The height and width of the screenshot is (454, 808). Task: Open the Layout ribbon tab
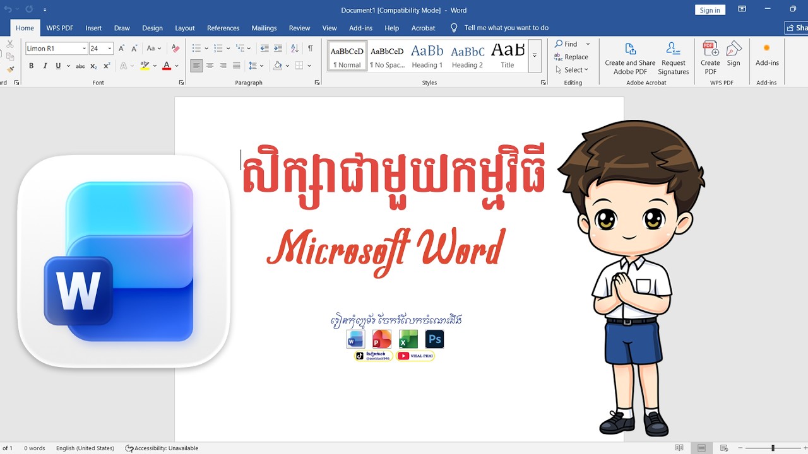185,28
